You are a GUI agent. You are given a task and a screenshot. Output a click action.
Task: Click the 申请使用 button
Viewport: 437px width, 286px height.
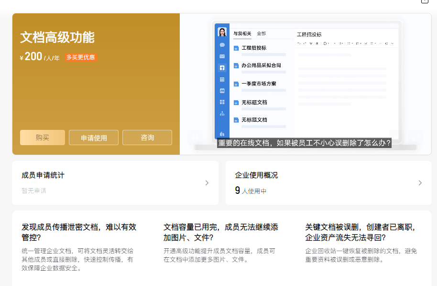(x=93, y=137)
